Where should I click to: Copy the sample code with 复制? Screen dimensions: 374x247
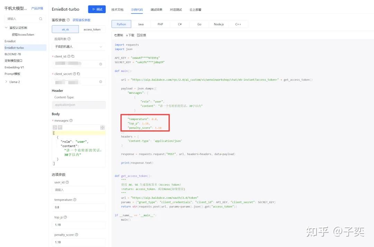coord(119,35)
